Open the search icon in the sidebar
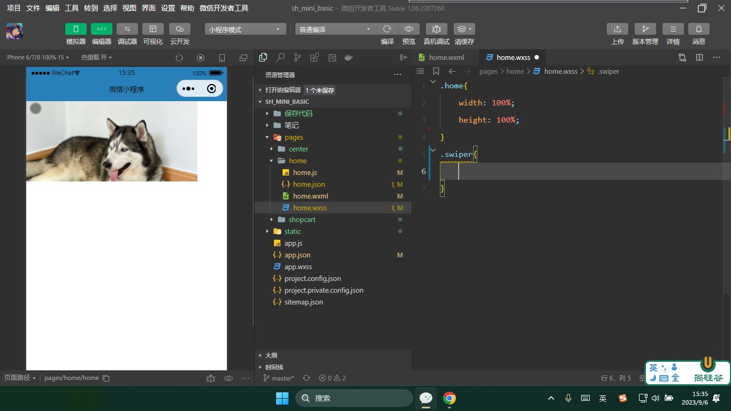This screenshot has height=411, width=731. pos(280,57)
